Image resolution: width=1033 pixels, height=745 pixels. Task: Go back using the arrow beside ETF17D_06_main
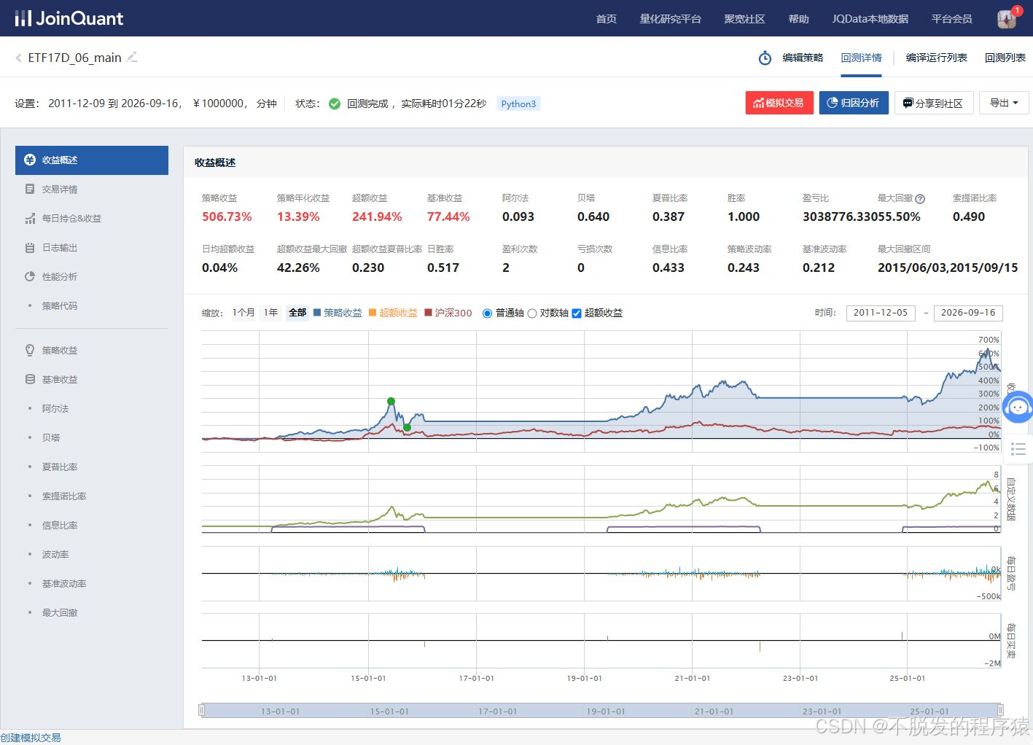tap(18, 58)
